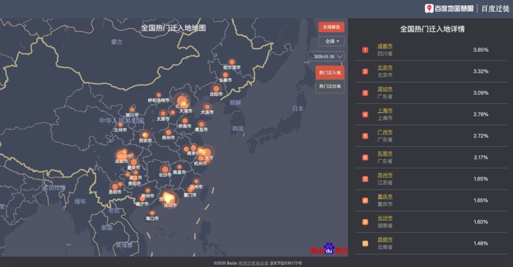Viewport: 513px width, 267px height.
Task: Open the 全国 region dropdown
Action: 331,41
